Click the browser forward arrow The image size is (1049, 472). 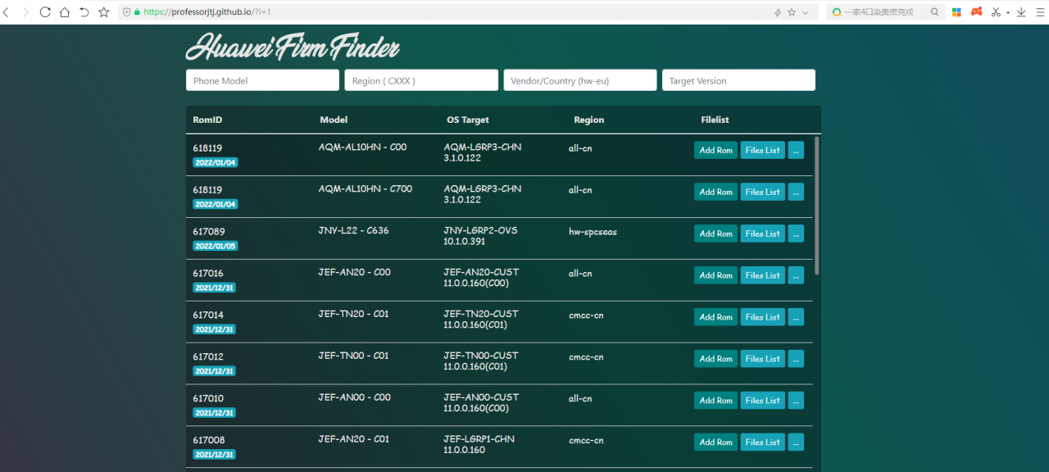(x=25, y=12)
